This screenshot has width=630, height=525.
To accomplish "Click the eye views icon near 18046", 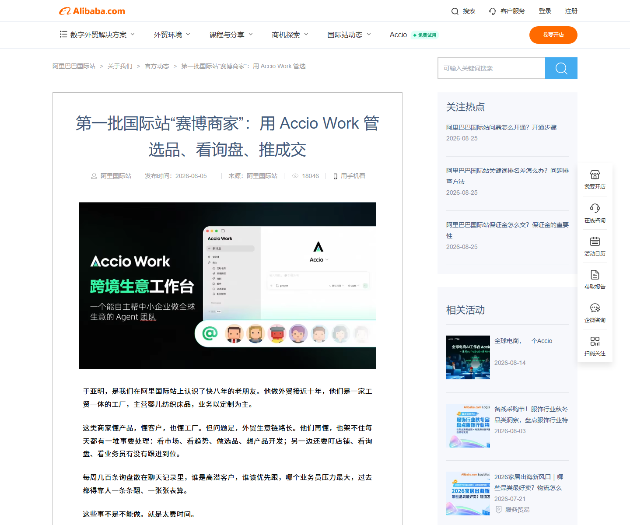I will (295, 176).
